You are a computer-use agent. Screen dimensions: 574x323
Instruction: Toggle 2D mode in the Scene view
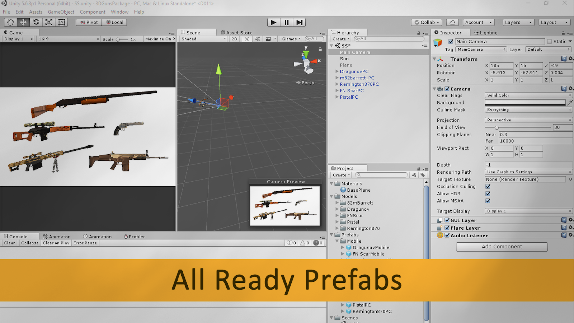click(234, 39)
